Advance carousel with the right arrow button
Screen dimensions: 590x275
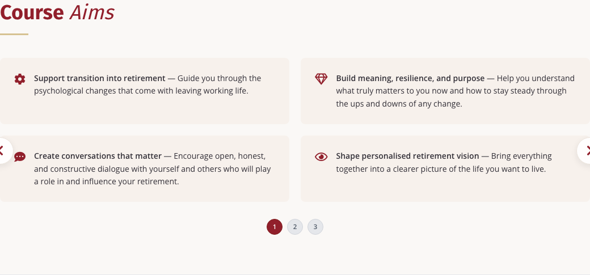click(585, 151)
